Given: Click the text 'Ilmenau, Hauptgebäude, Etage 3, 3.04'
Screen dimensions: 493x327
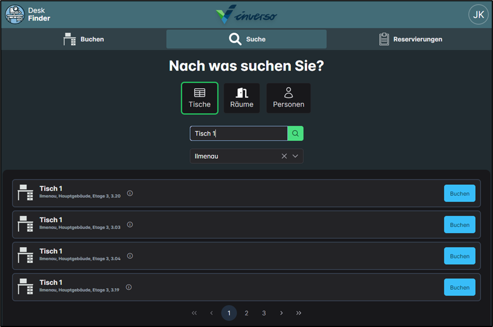Looking at the screenshot, I should click(80, 259).
